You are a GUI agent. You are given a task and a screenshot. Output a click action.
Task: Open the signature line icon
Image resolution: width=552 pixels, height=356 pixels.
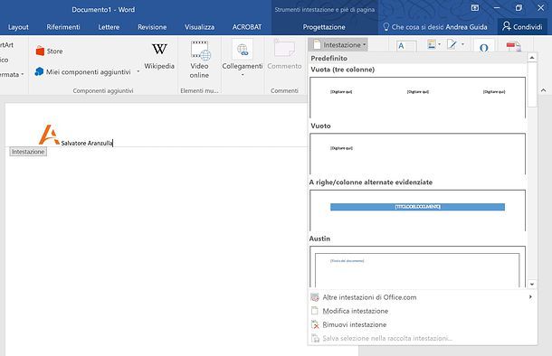(x=452, y=44)
